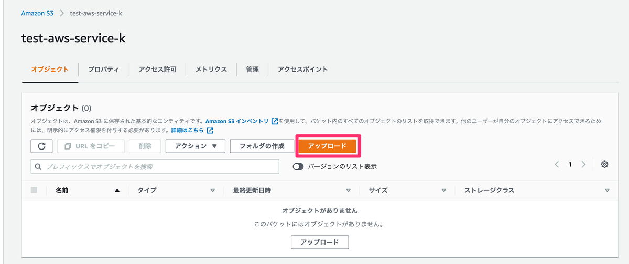Click the フォルダの作成 button
Image resolution: width=629 pixels, height=264 pixels.
(x=262, y=146)
